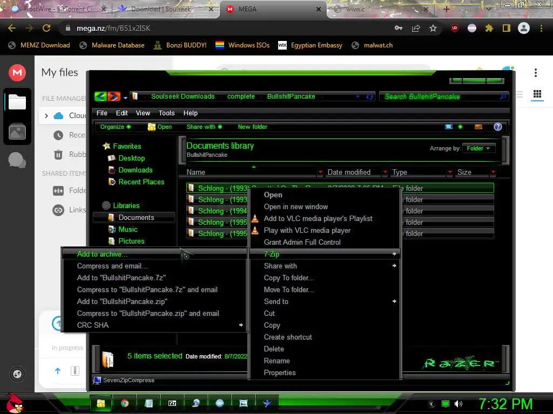Open the Tools menu in Explorer
This screenshot has height=414, width=553.
pyautogui.click(x=166, y=113)
